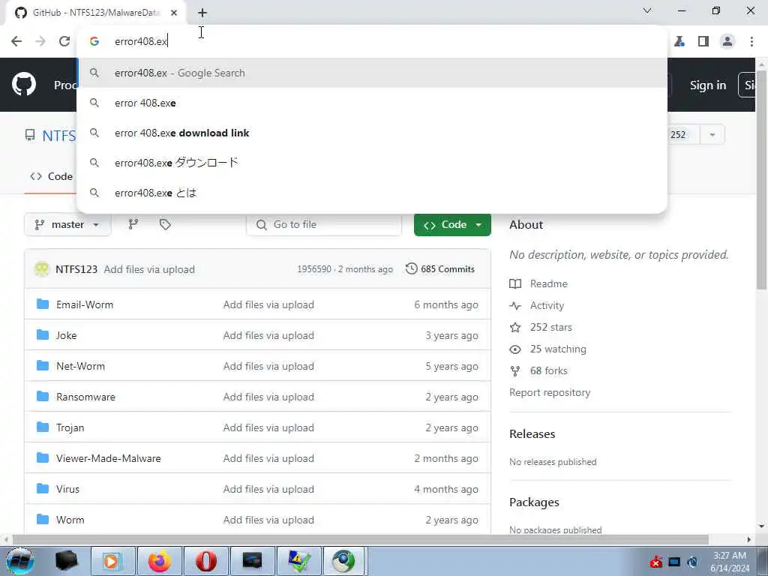
Task: Open 'Add files via upload' latest commit
Action: pyautogui.click(x=149, y=269)
